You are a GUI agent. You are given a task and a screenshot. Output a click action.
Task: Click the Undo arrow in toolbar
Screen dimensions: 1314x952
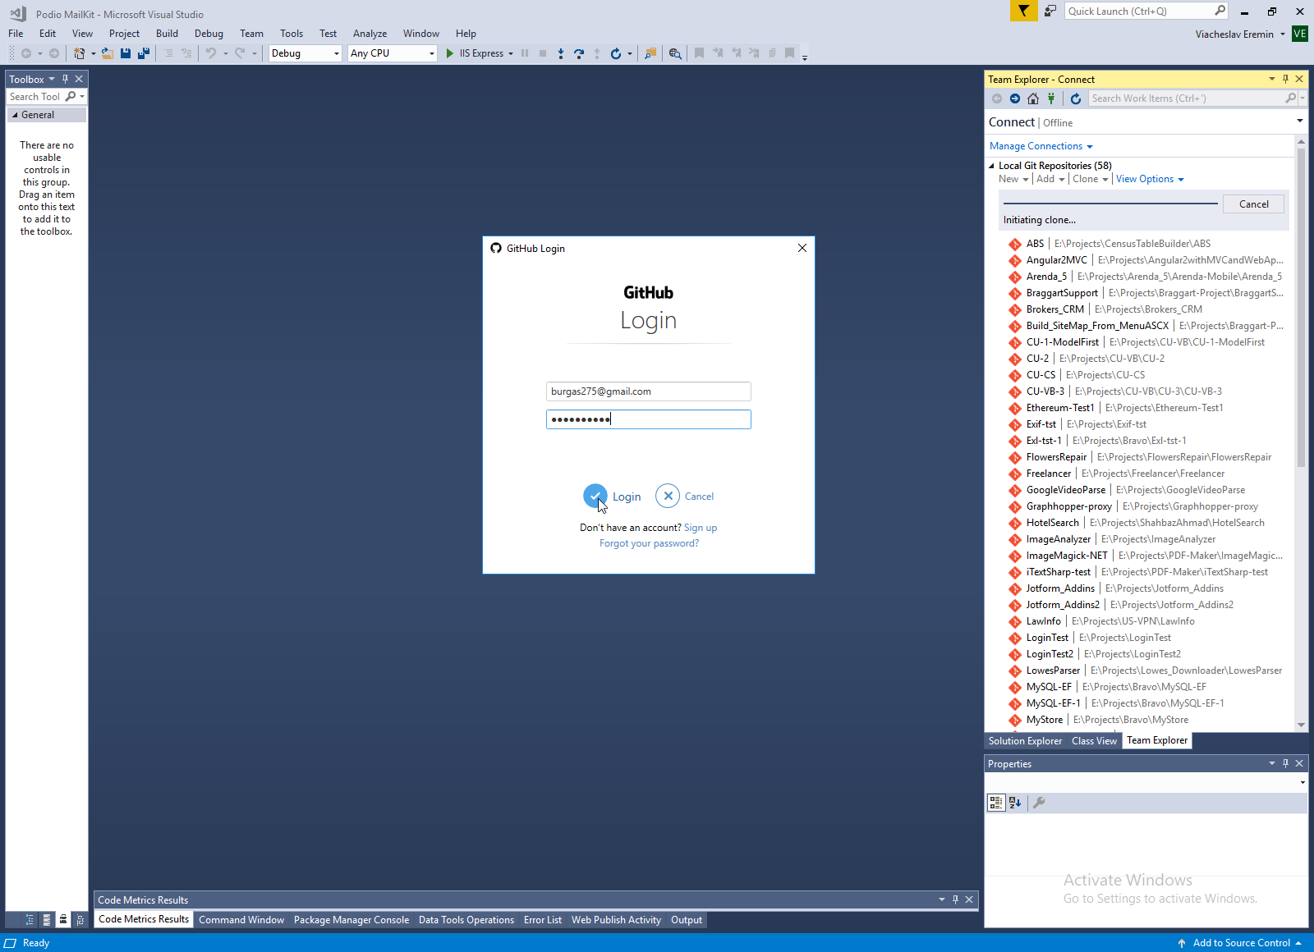(x=211, y=53)
